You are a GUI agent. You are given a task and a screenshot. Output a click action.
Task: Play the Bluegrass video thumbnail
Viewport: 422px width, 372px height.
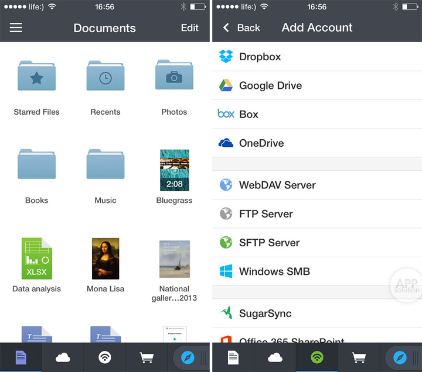click(174, 170)
